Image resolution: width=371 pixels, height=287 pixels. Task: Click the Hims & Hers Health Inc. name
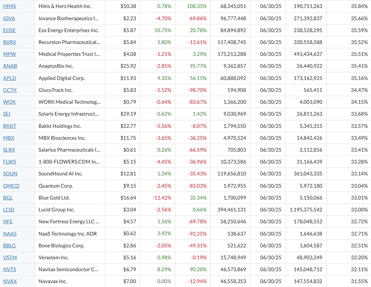[x=65, y=6]
